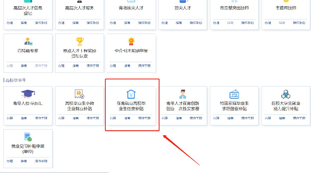Click the document icon above 就业见习补贴申报
Image resolution: width=311 pixels, height=173 pixels.
coord(28,137)
